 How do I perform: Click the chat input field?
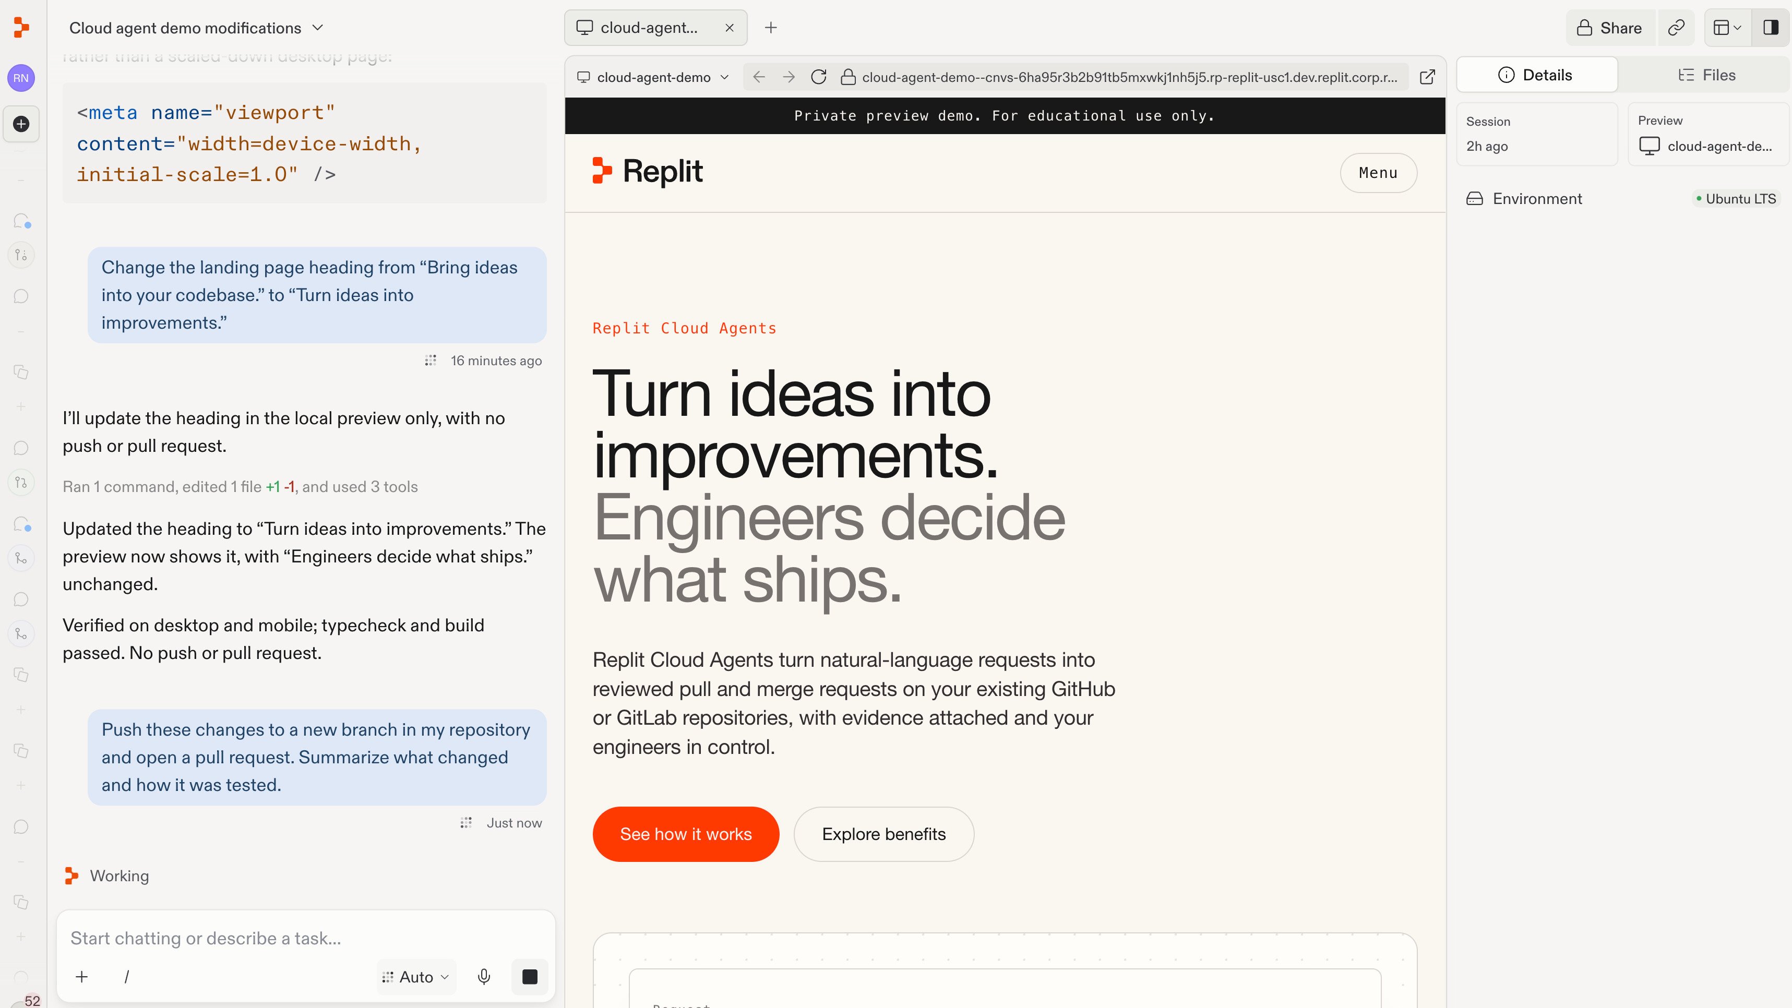point(306,939)
